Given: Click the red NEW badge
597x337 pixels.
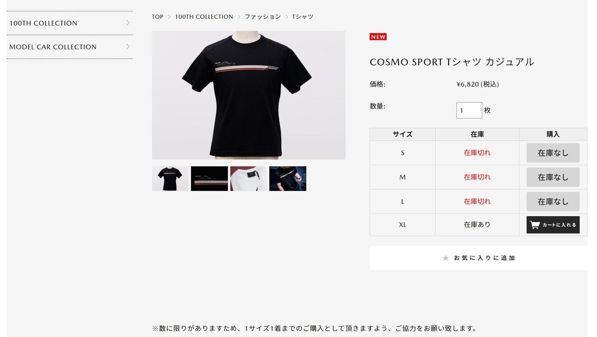Looking at the screenshot, I should click(x=378, y=37).
